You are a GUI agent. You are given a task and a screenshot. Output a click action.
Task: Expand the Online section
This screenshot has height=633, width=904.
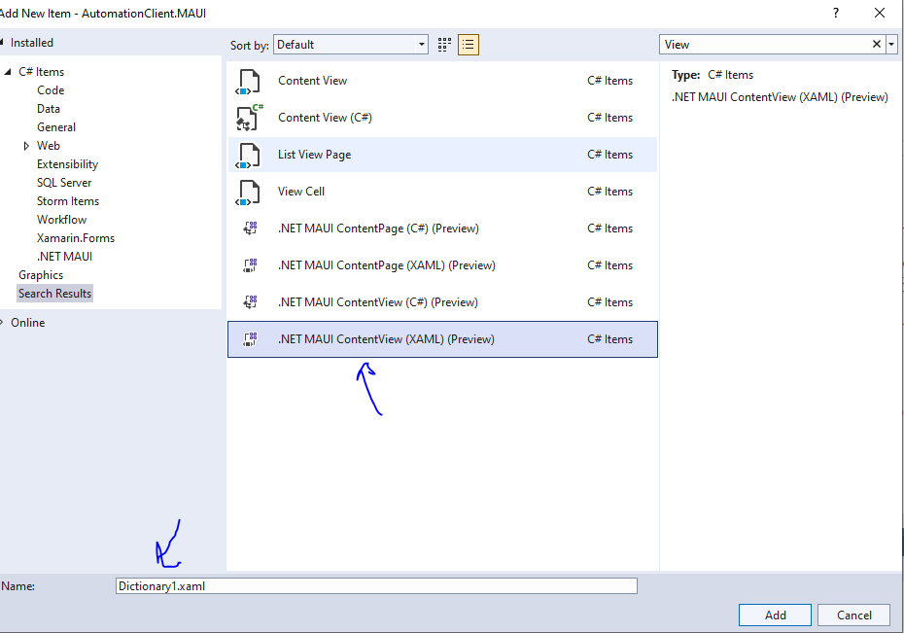point(2,322)
